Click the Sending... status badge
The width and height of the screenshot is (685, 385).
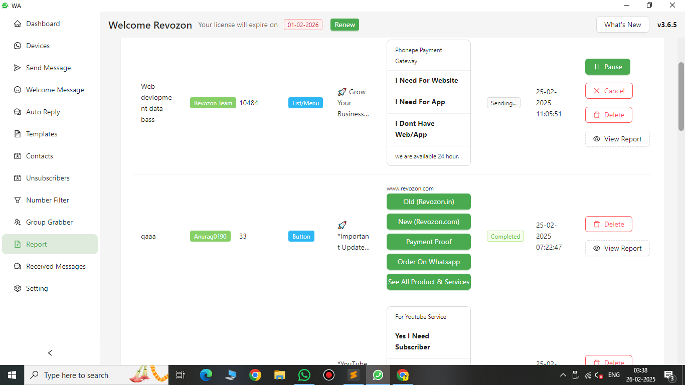pyautogui.click(x=503, y=103)
